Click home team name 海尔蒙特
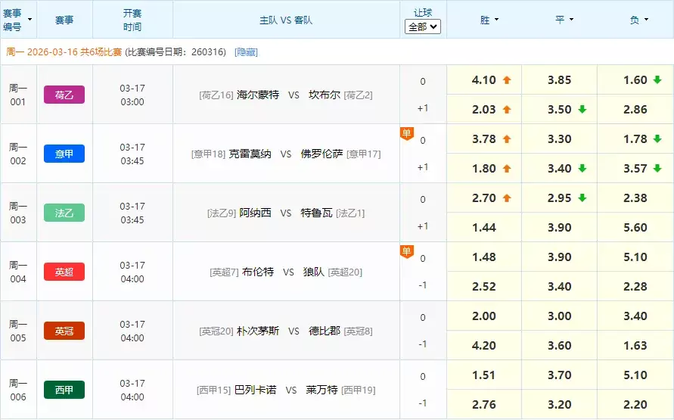The image size is (674, 420). [x=258, y=95]
